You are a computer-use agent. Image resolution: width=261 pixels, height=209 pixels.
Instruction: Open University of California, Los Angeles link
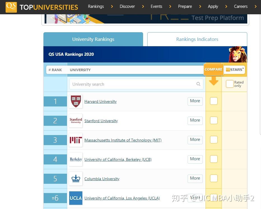coord(122,198)
